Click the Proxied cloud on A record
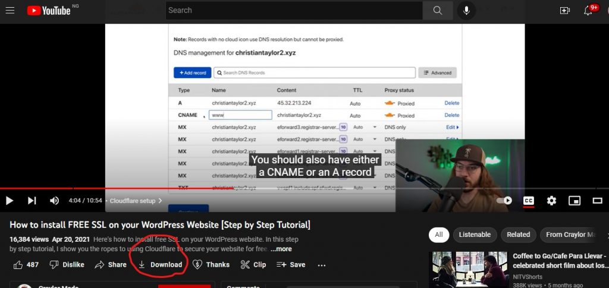Viewport: 609px width, 288px height. pyautogui.click(x=390, y=103)
